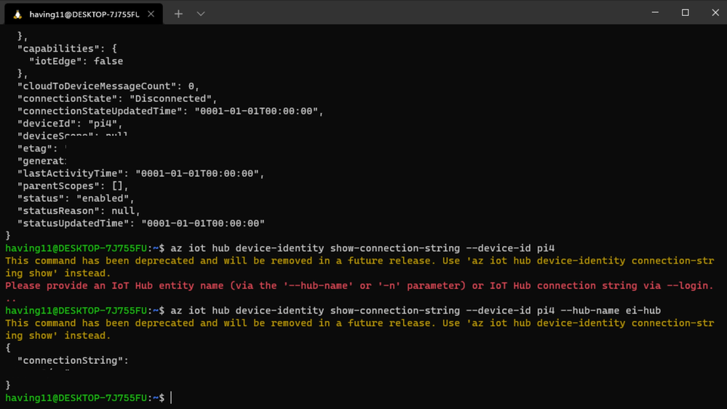Expand the profile dropdown chevron beside plus
Screen dimensions: 727x409
201,14
